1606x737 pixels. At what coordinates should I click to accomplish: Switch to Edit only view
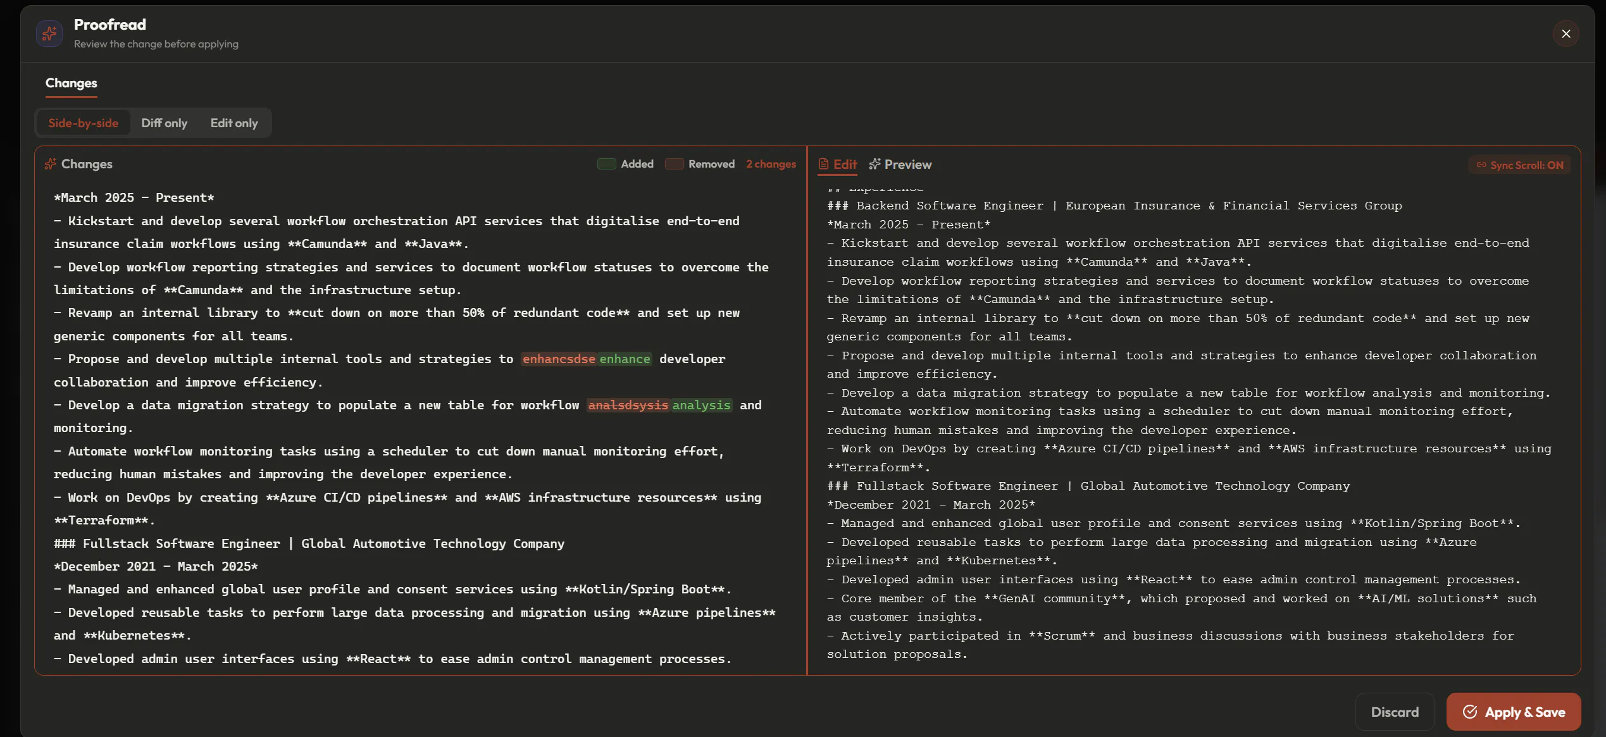tap(233, 123)
